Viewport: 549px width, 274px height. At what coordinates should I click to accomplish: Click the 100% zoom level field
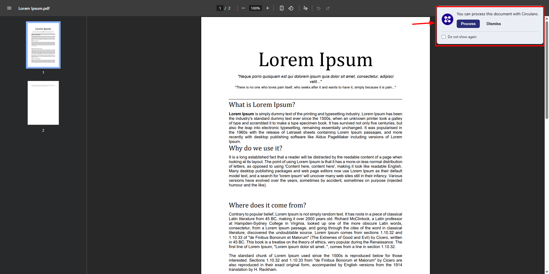coord(255,8)
